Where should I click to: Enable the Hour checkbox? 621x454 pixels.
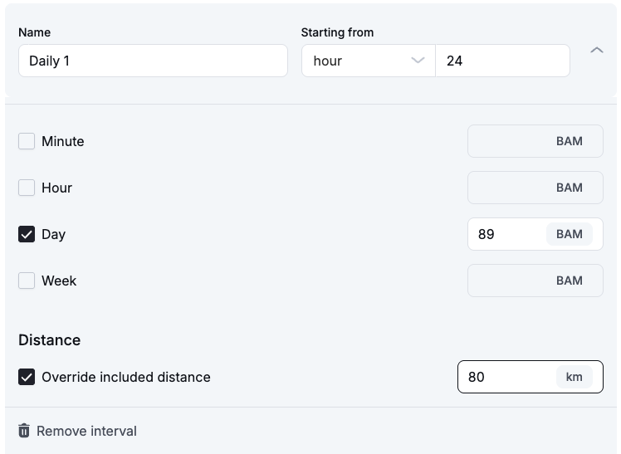(27, 188)
